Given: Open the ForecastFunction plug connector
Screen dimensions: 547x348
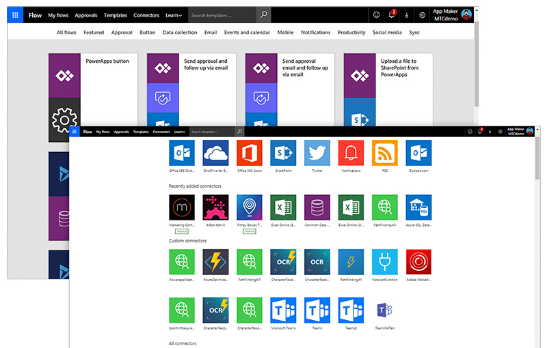Looking at the screenshot, I should [x=385, y=263].
